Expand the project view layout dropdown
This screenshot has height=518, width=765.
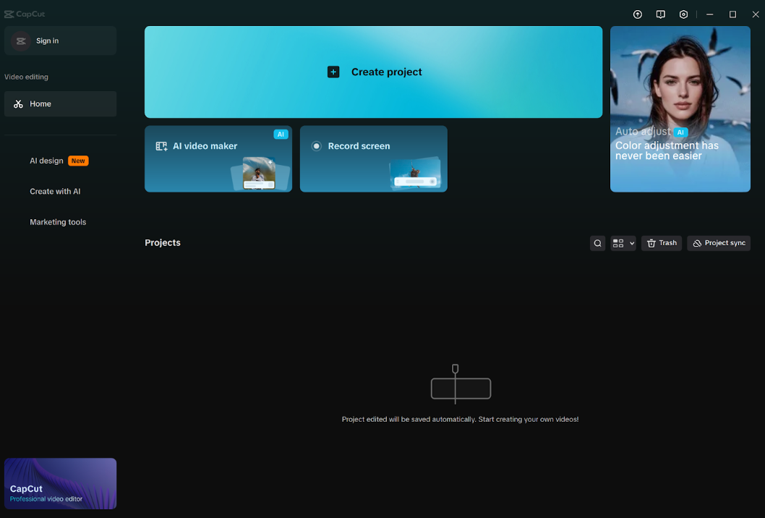[623, 243]
